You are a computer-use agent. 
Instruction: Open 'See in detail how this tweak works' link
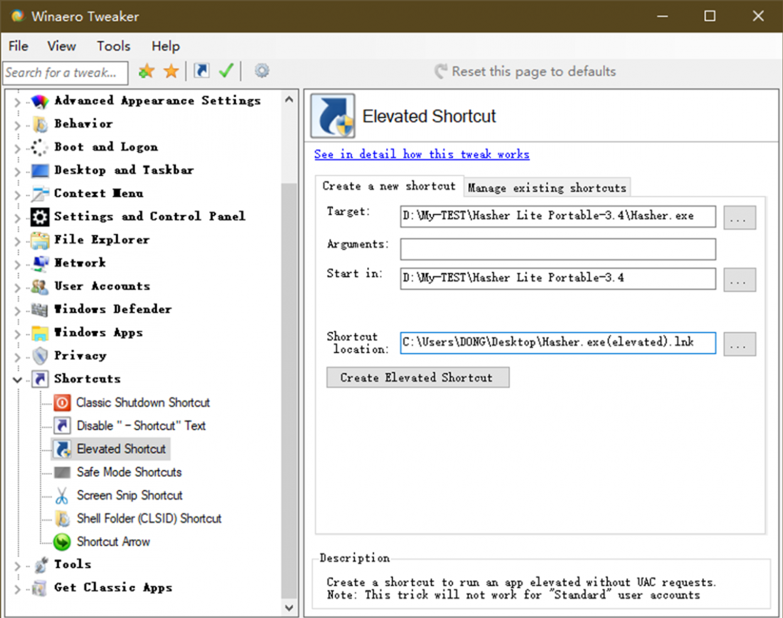point(421,154)
